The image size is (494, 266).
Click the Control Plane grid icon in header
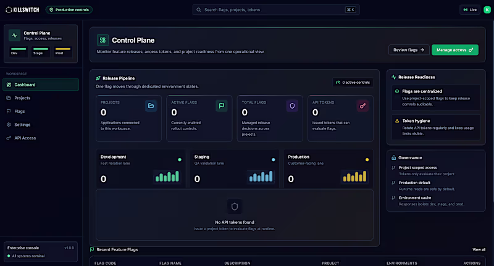103,40
